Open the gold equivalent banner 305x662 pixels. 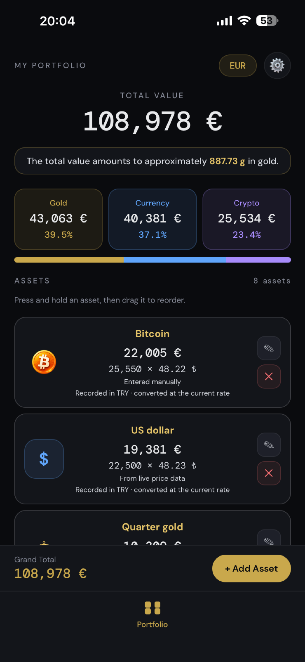coord(152,161)
